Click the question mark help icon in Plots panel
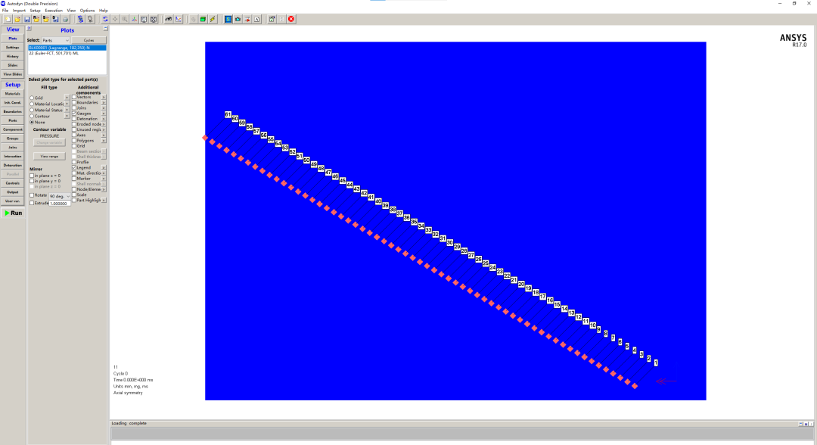Viewport: 817px width, 445px height. 30,29
